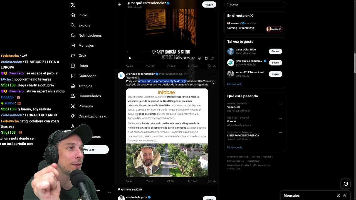Open LIBERTAD DE EXPRESIÓN trend options

click(280, 132)
